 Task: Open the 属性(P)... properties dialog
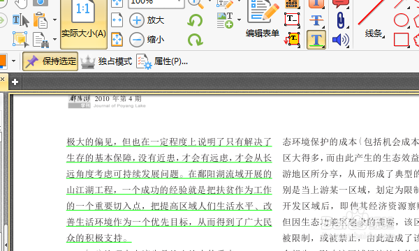coord(162,61)
